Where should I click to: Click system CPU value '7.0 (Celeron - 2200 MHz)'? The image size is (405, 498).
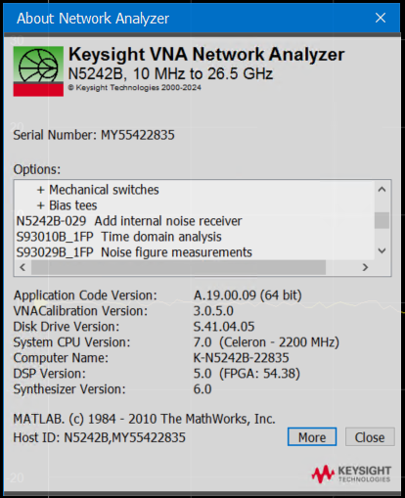tap(266, 342)
